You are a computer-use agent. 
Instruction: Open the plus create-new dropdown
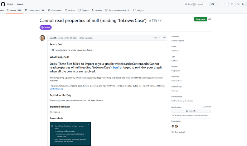tap(225, 4)
